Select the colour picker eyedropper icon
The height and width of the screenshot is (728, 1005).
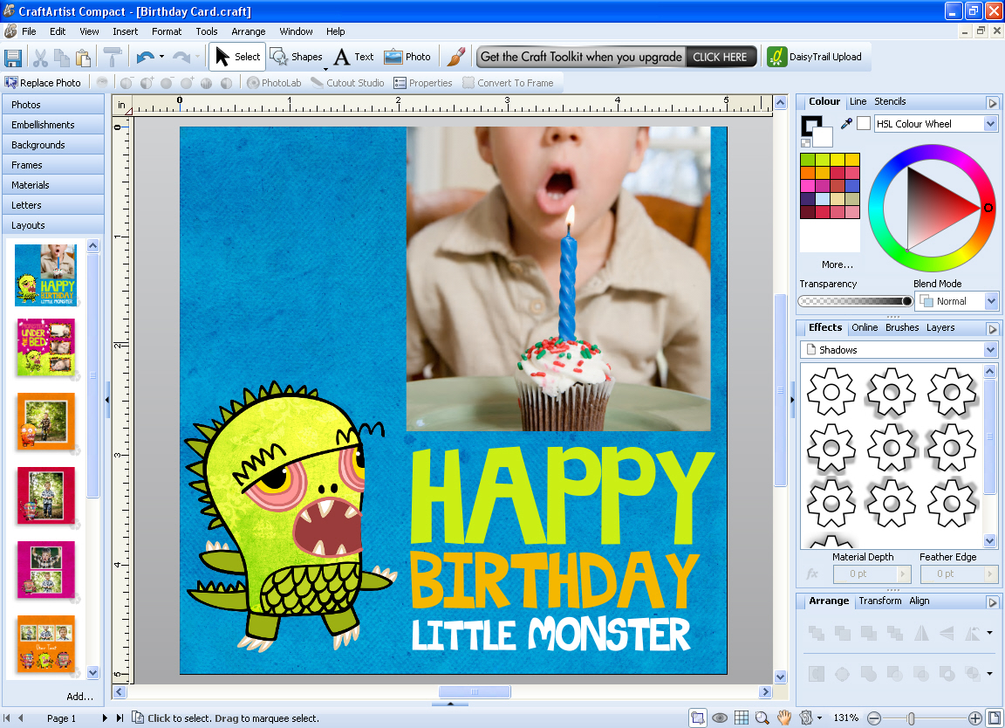point(846,123)
